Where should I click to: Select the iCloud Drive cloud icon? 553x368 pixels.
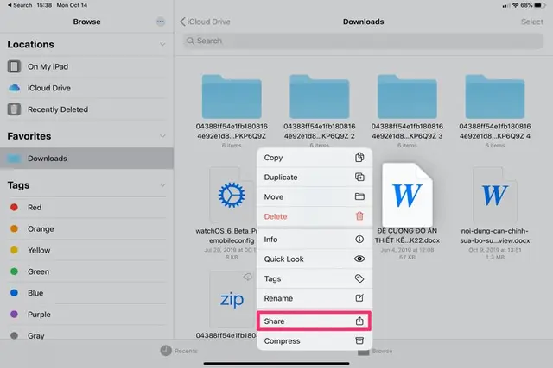click(x=14, y=88)
